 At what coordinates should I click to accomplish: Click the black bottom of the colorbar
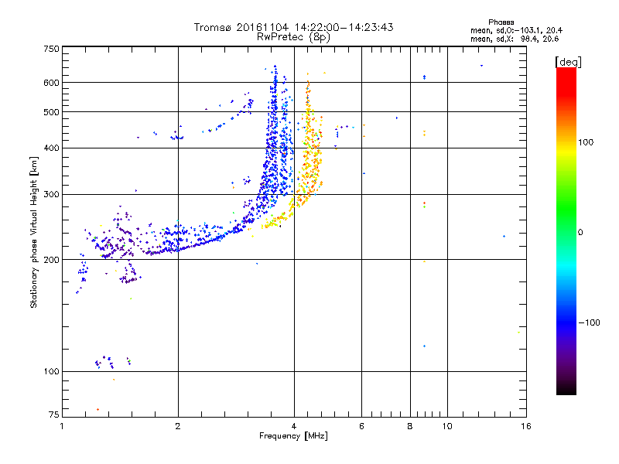(x=566, y=389)
